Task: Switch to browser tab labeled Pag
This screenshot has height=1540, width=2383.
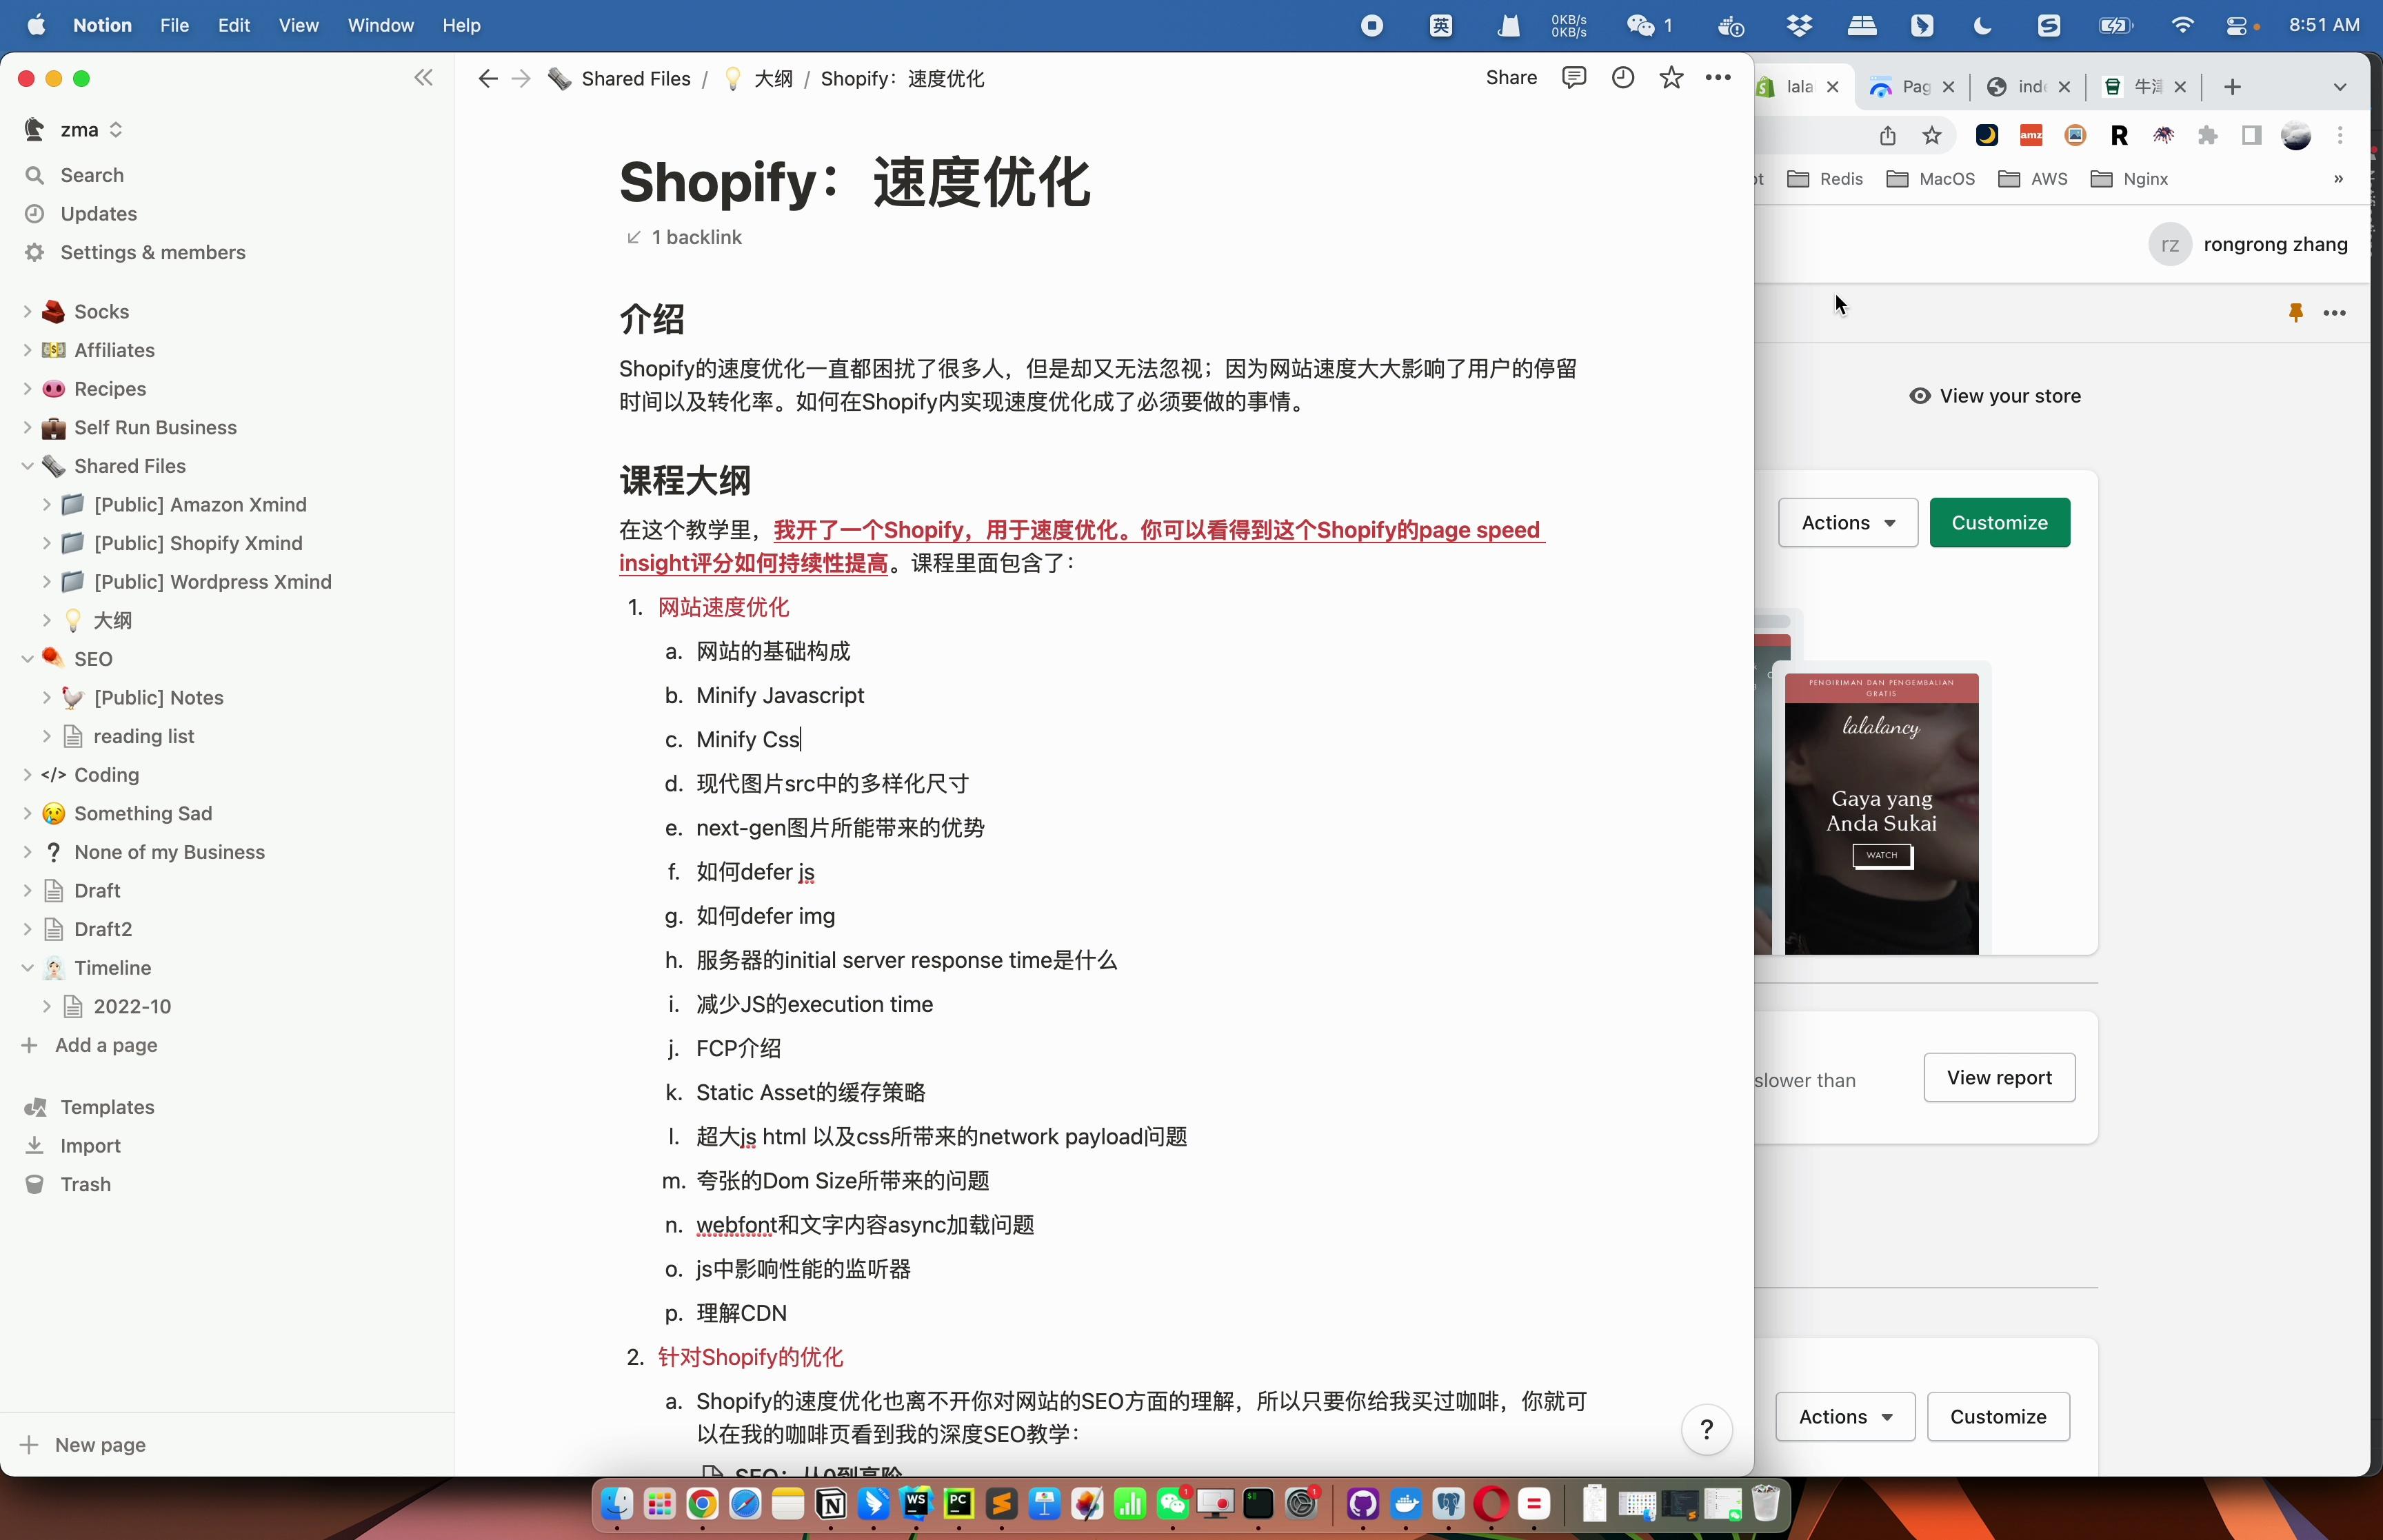Action: tap(1912, 87)
